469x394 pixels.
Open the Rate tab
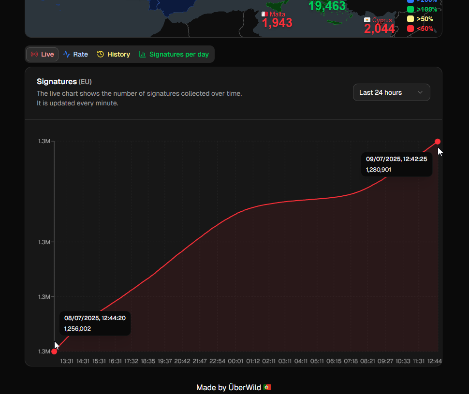pyautogui.click(x=76, y=55)
